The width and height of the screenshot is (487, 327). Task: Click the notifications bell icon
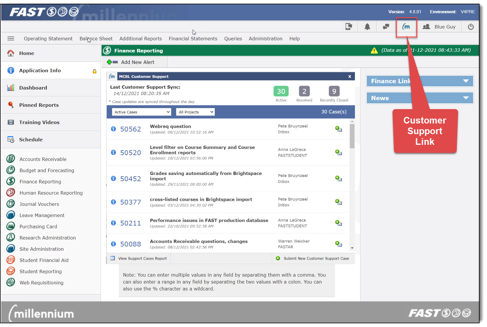click(x=367, y=27)
